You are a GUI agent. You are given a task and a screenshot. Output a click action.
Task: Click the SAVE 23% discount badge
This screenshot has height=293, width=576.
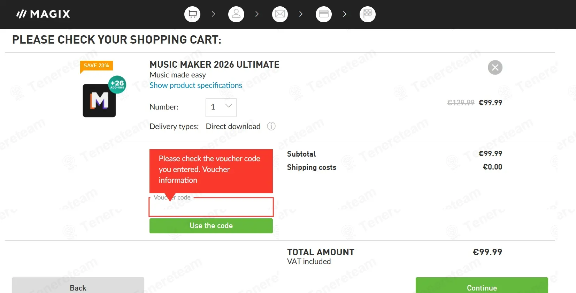97,66
